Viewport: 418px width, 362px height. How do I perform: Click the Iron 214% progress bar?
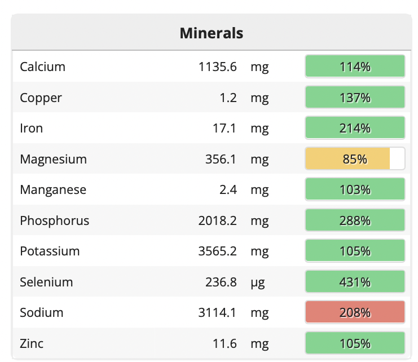tap(355, 128)
